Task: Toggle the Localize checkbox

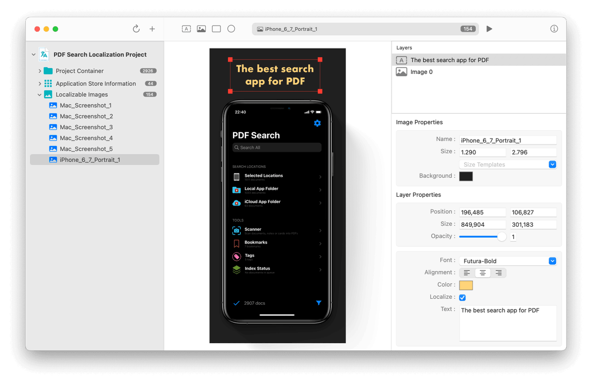Action: [462, 297]
